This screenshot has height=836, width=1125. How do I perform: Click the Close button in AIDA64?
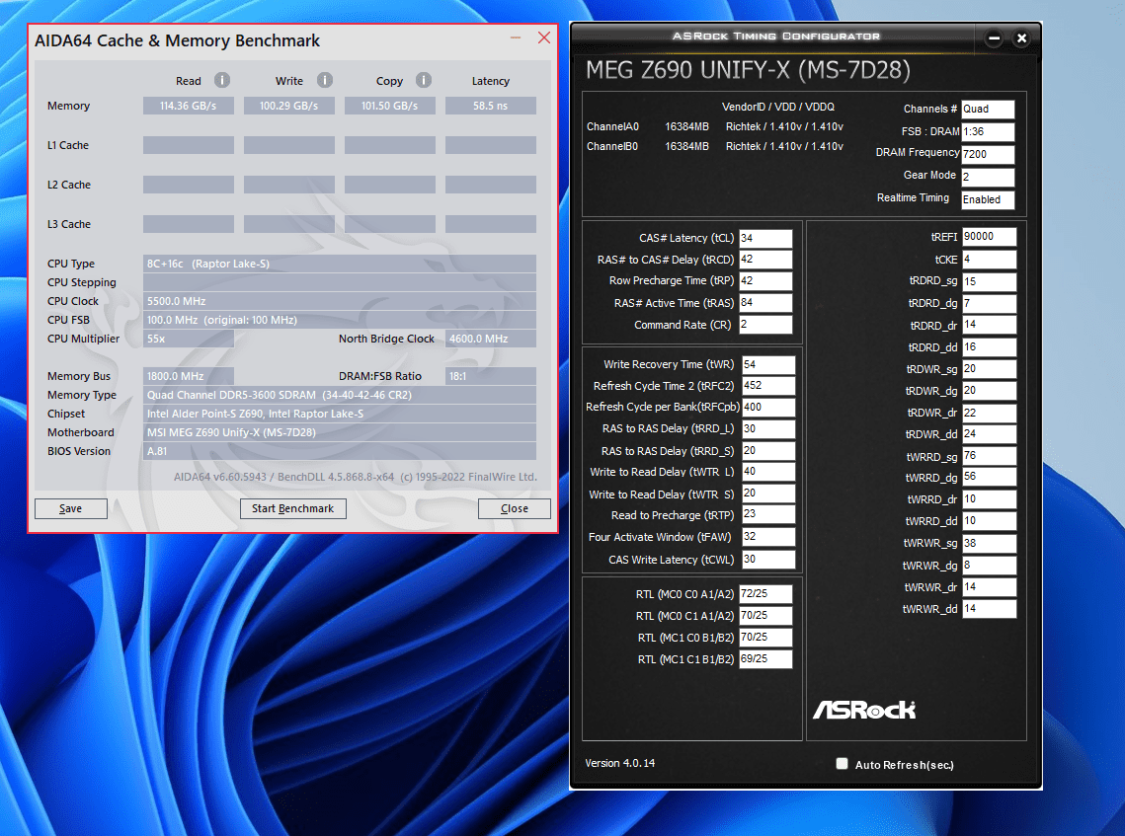[x=515, y=508]
